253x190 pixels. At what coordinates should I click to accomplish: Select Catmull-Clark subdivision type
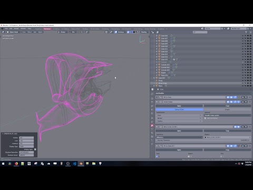[x=179, y=109]
